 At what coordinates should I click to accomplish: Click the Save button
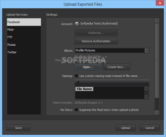18,128
